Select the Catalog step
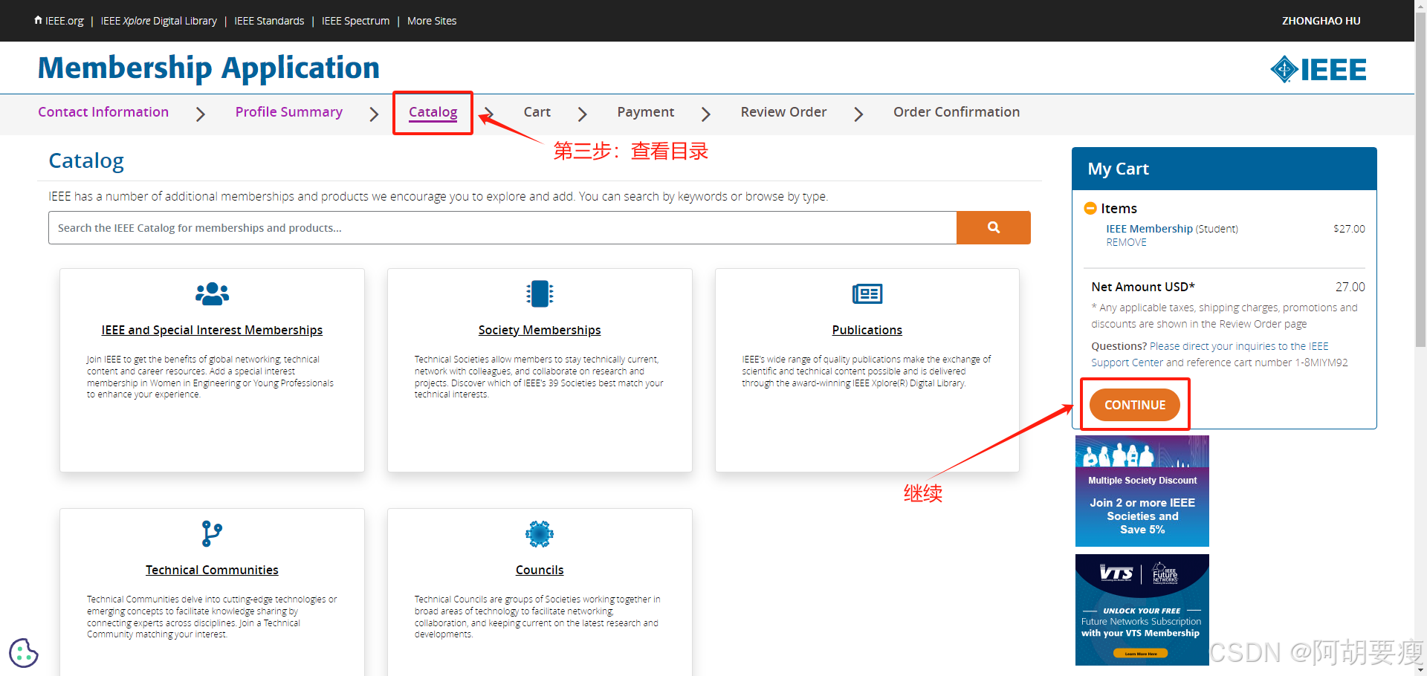Screen dimensions: 1427x676 click(433, 112)
